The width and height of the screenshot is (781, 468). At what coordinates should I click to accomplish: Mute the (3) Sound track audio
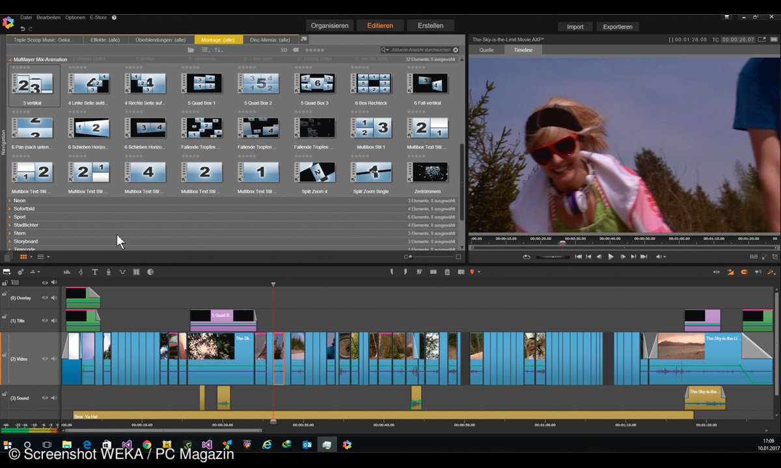pyautogui.click(x=54, y=398)
